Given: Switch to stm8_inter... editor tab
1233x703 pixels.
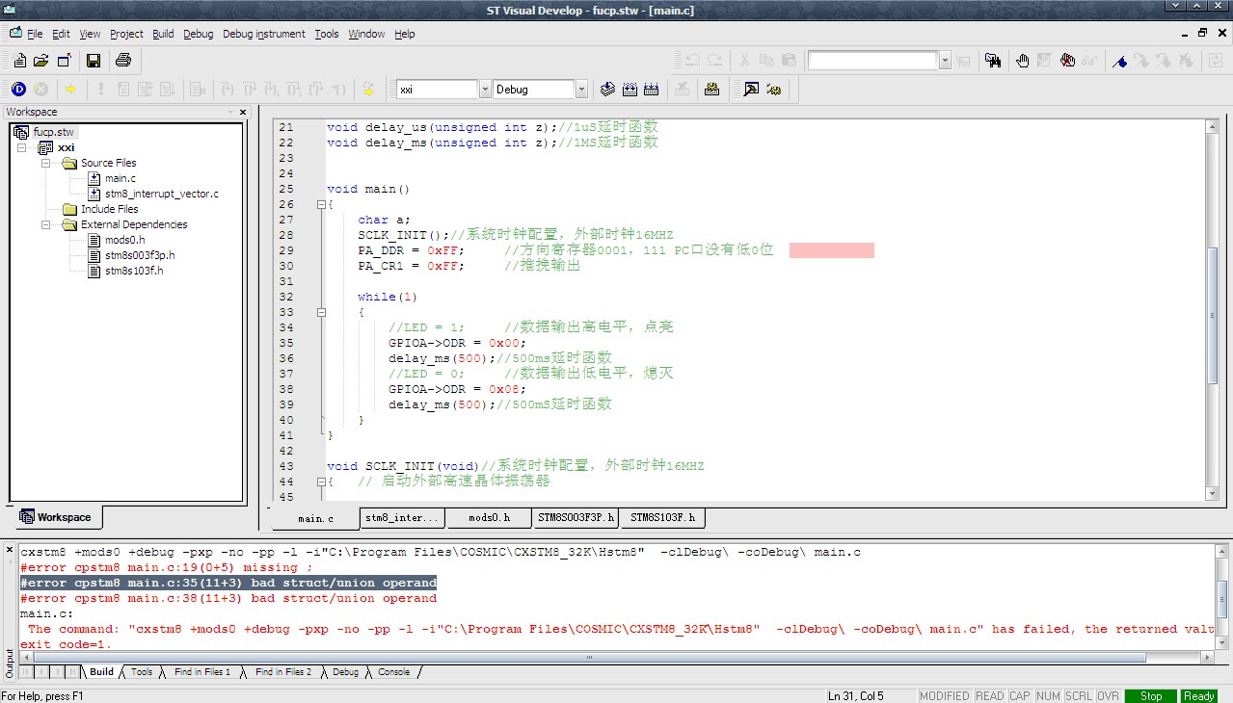Looking at the screenshot, I should (x=402, y=518).
